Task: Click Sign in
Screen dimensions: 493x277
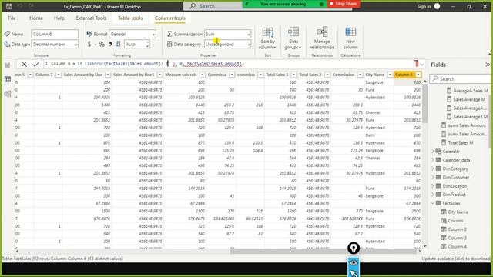Action: pos(424,6)
